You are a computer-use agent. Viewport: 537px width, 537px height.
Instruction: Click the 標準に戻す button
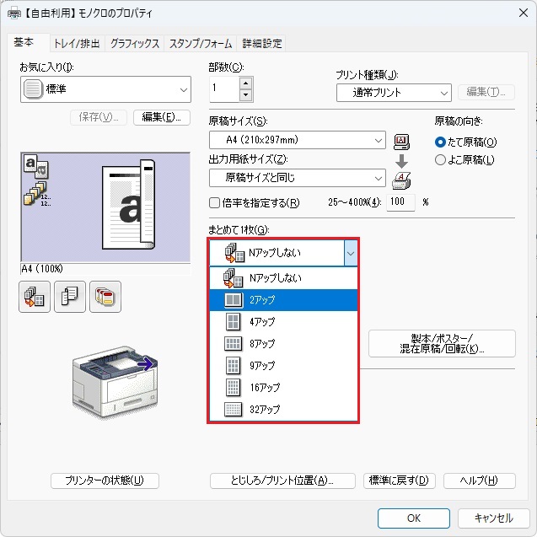click(x=400, y=481)
